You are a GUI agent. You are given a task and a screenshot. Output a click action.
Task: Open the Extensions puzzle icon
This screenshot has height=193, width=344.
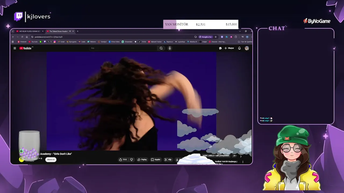[x=236, y=37]
